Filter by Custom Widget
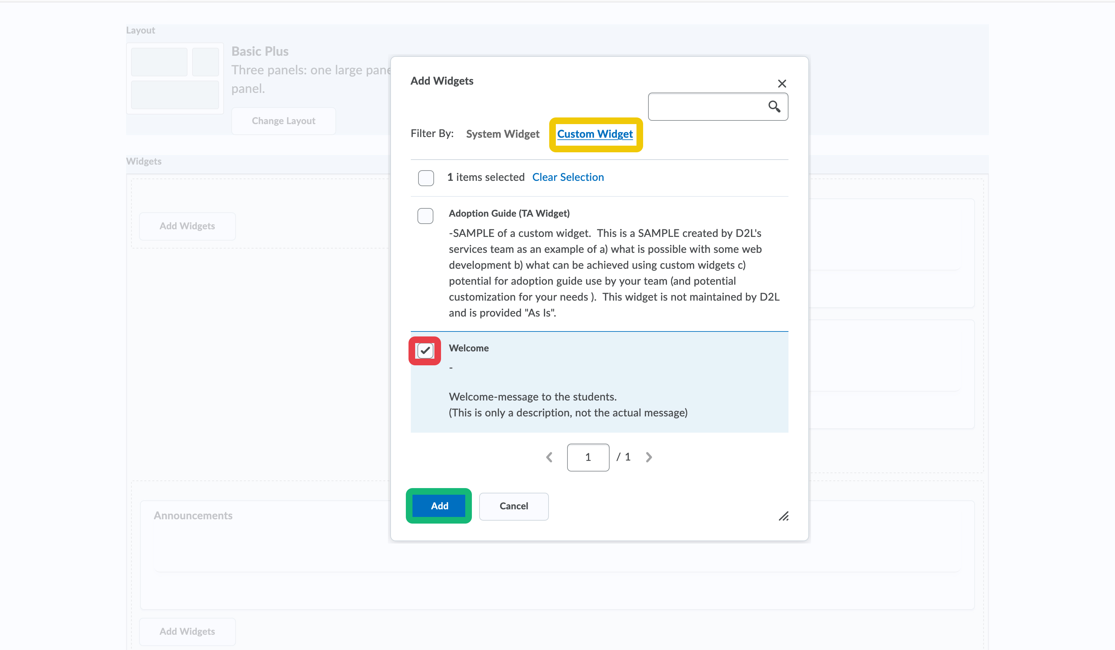This screenshot has height=650, width=1115. click(x=595, y=134)
